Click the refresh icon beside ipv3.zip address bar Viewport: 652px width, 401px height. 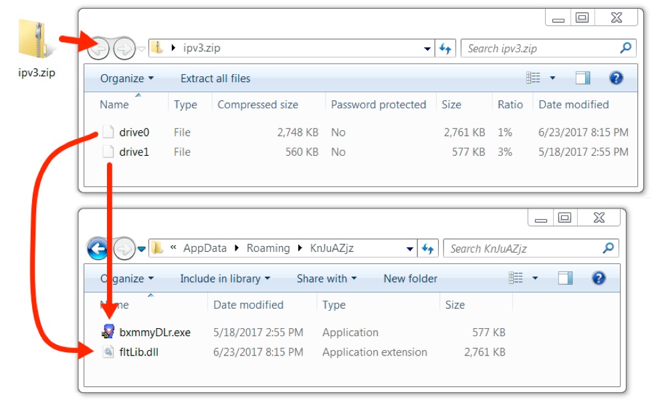click(x=445, y=49)
